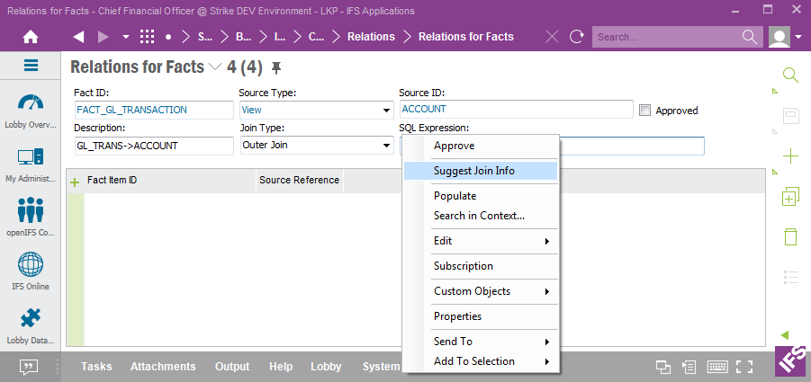Open the grid navigator icon
The image size is (811, 382).
click(148, 37)
